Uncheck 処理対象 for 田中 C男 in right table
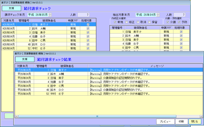The width and height of the screenshot is (204, 127). click(181, 48)
